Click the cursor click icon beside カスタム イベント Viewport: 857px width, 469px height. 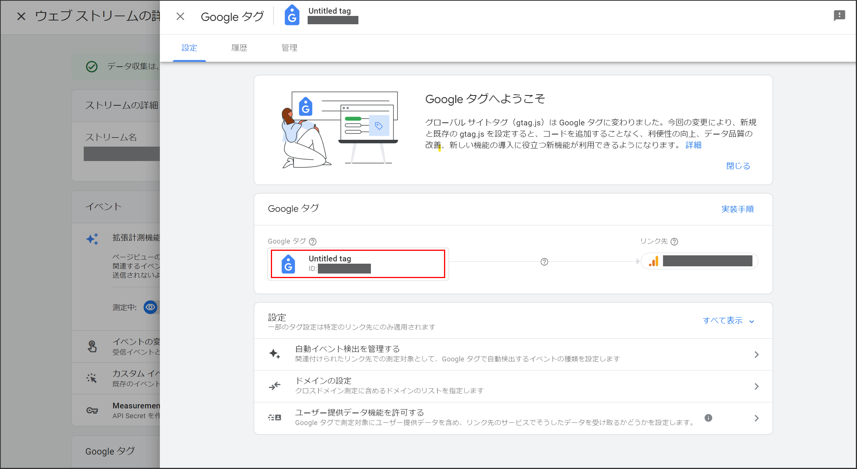[x=92, y=378]
